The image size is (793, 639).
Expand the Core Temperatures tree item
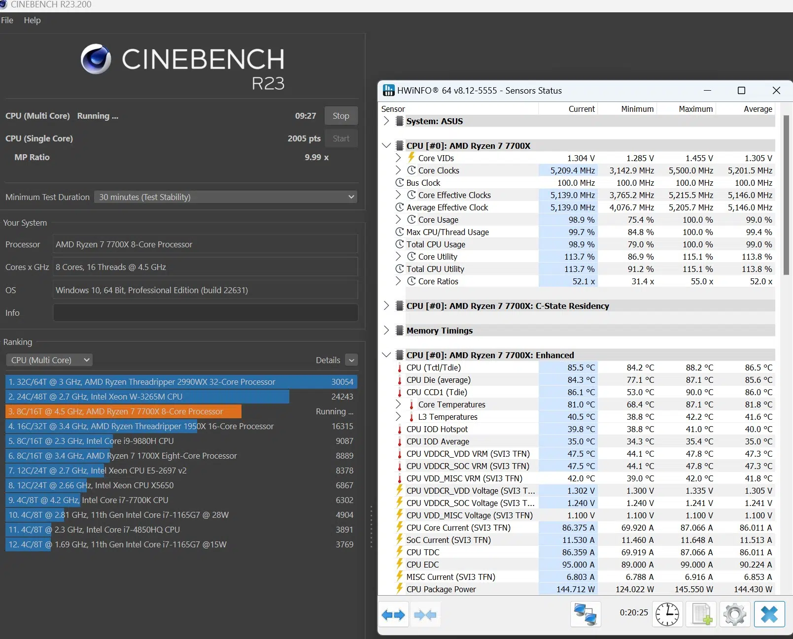pos(398,404)
